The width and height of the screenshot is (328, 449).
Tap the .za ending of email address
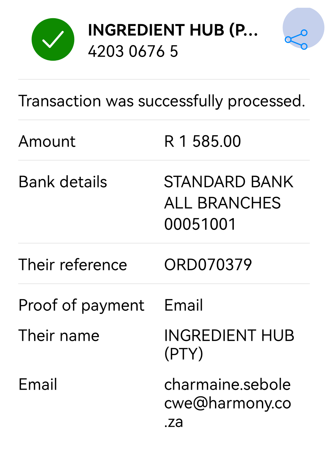[x=173, y=422]
